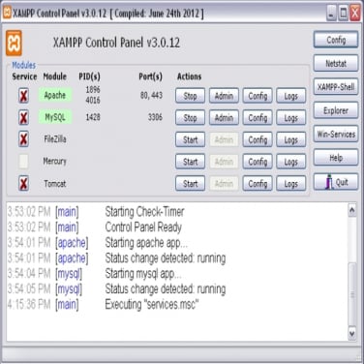The height and width of the screenshot is (364, 364).
Task: Click the 3:54:01 PM apache status running line
Action: point(116,258)
